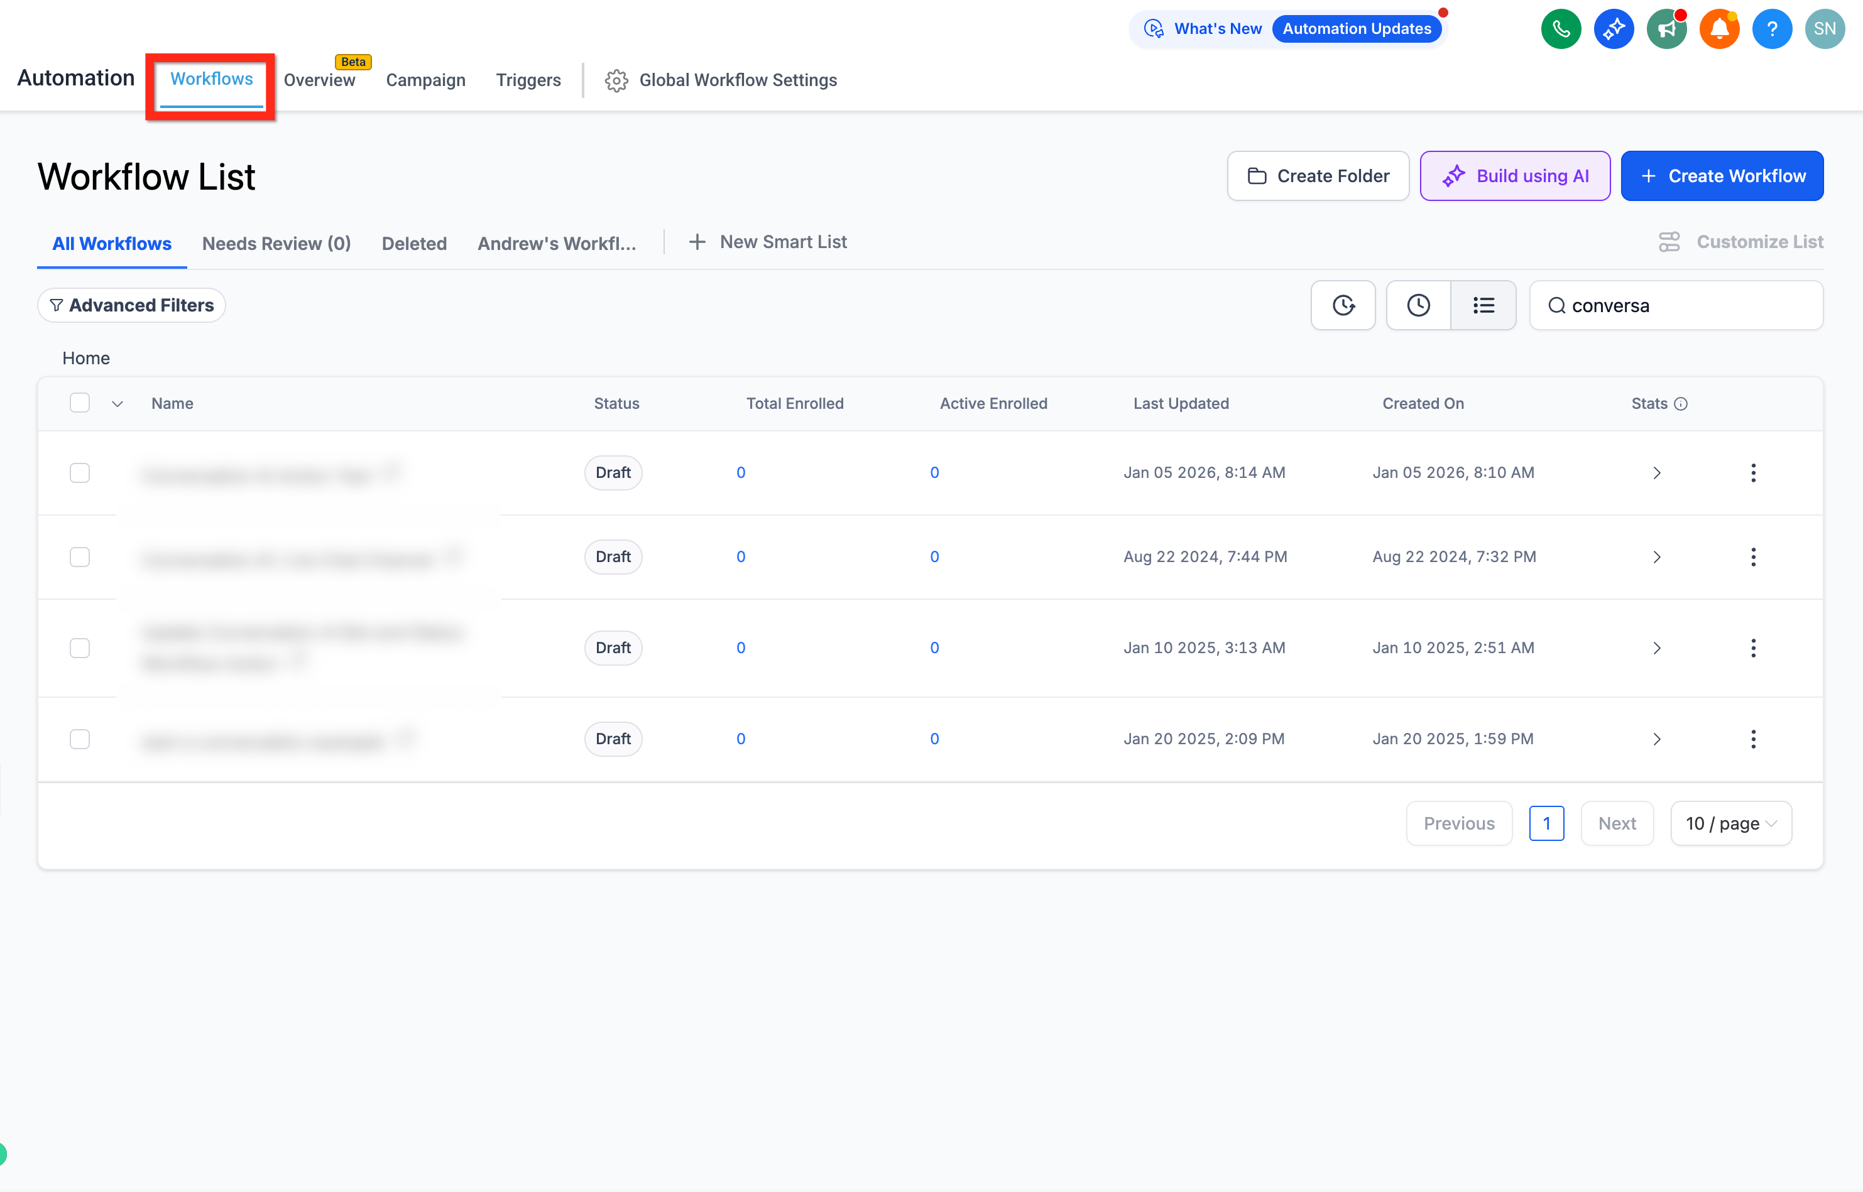The width and height of the screenshot is (1863, 1192).
Task: Click the Home breadcrumb
Action: (x=86, y=357)
